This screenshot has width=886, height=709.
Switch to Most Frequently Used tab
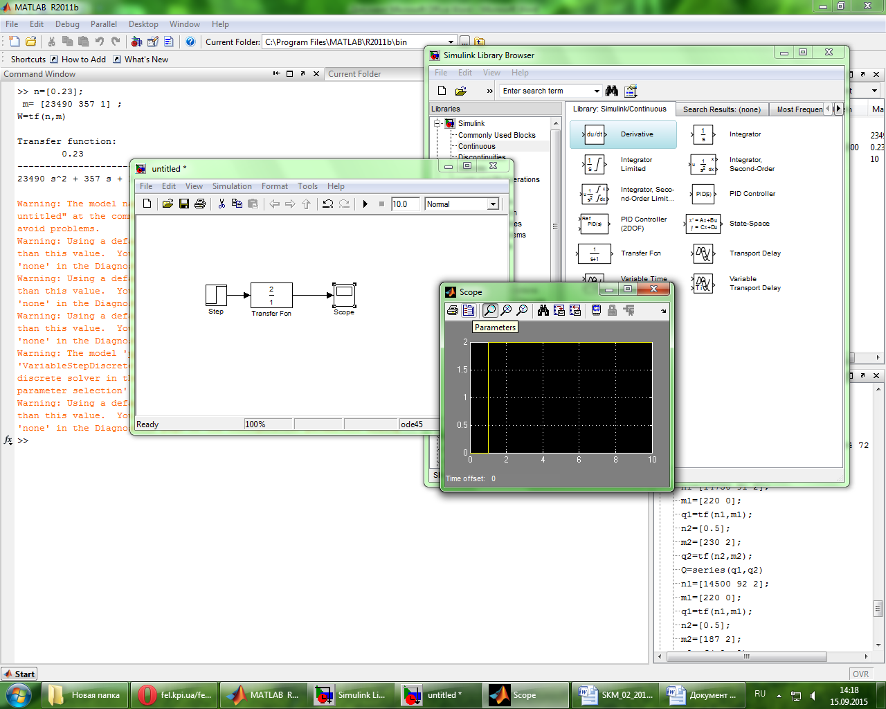[x=799, y=109]
